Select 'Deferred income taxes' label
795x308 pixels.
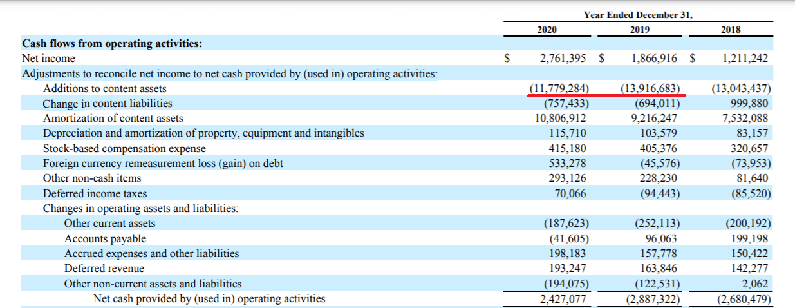(x=95, y=194)
